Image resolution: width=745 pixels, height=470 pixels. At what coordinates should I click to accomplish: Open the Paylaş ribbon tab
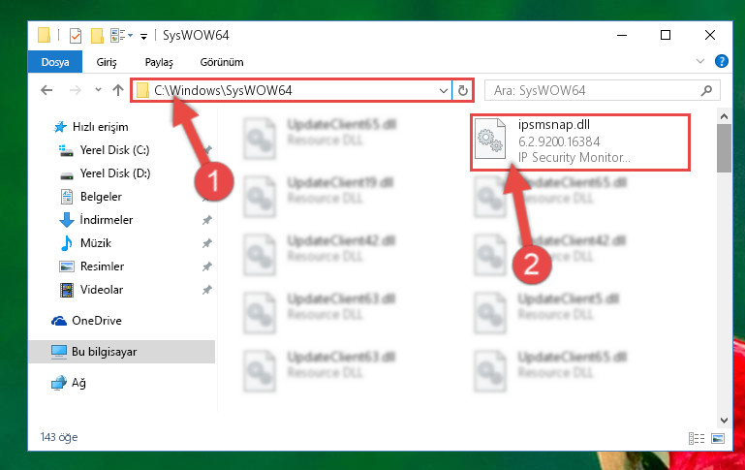point(159,62)
